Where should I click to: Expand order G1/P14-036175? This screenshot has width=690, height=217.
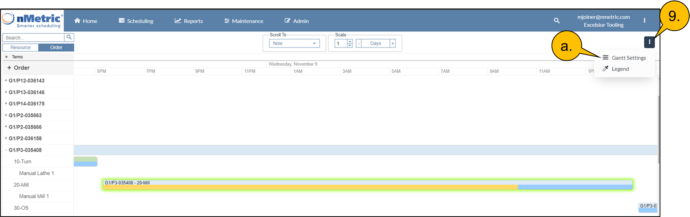pos(6,104)
